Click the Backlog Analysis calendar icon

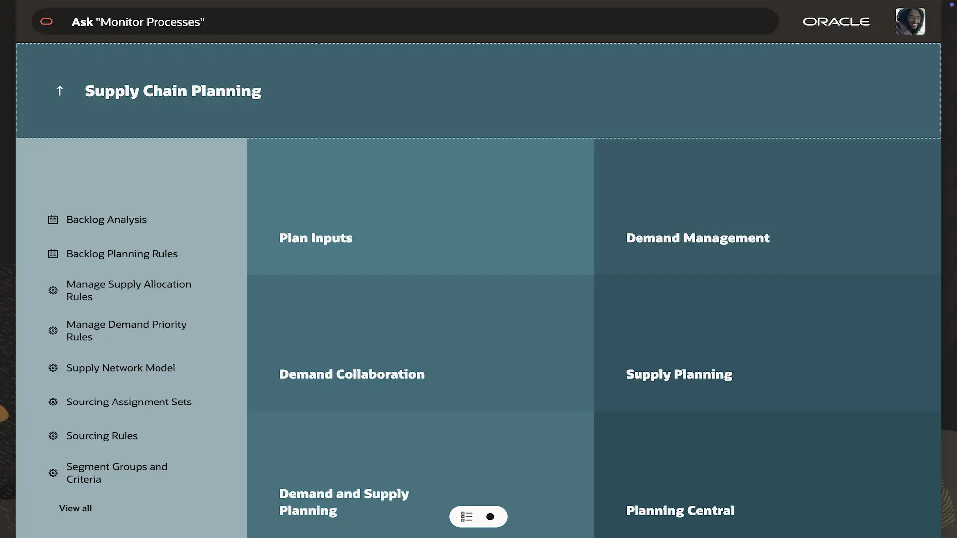point(53,220)
